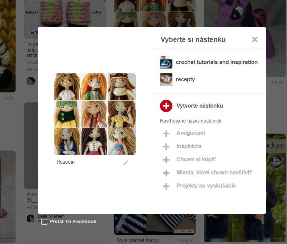
Task: Pick suggested name Projekty na vyskúšanie
Action: pos(206,186)
